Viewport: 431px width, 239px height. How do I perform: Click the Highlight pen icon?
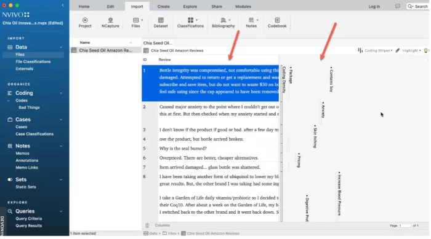point(398,50)
